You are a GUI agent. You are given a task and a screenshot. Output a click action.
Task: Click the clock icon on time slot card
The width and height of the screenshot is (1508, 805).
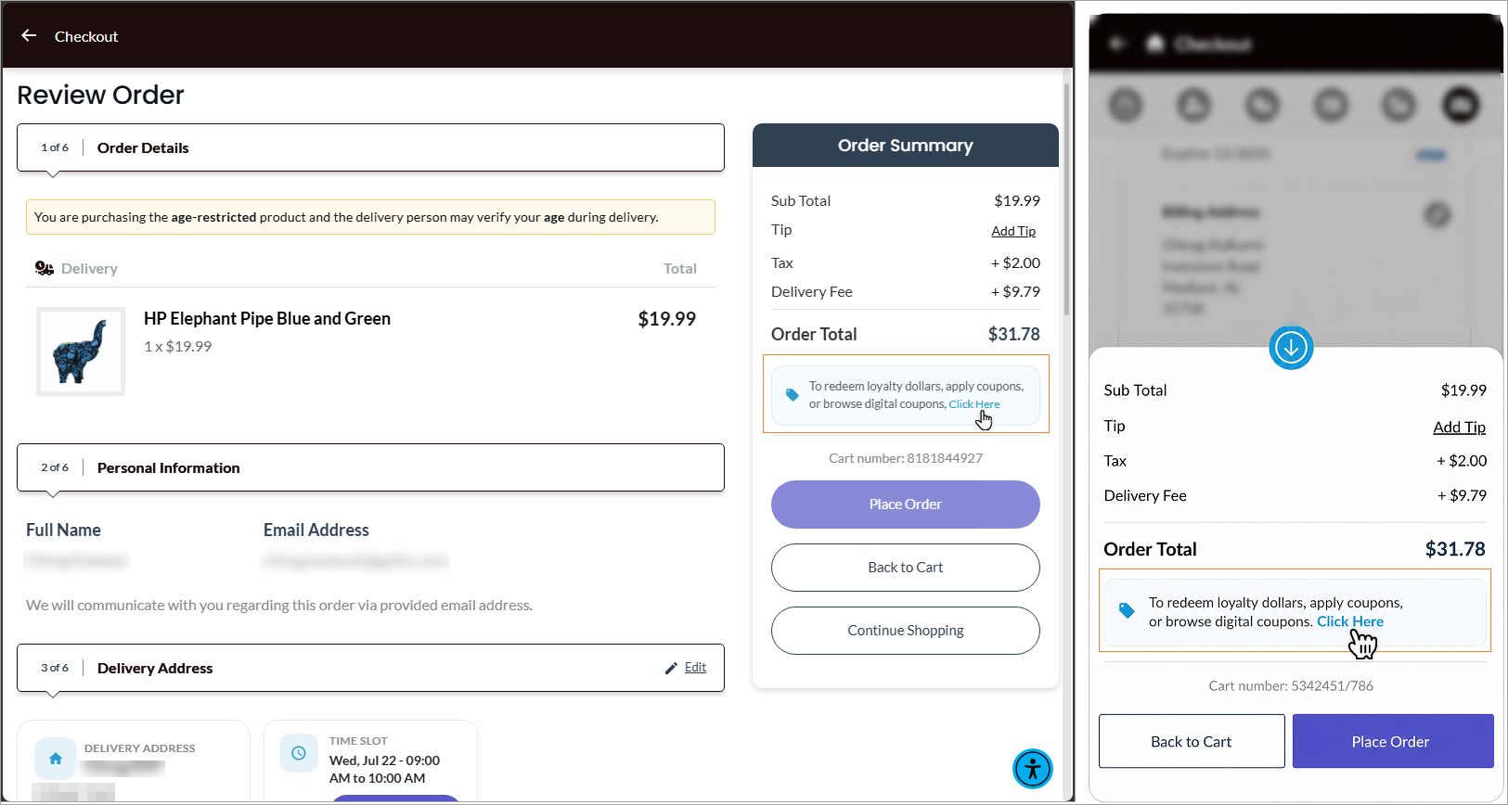tap(299, 753)
